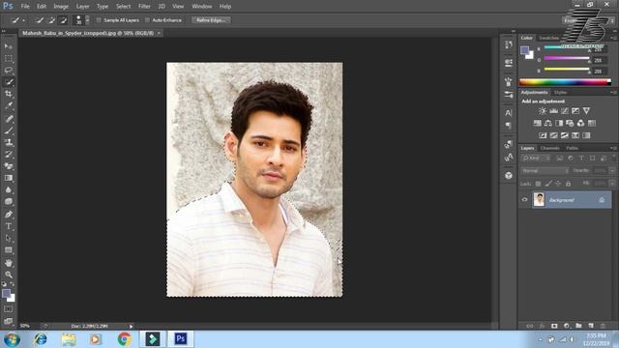Viewport: 619px width, 348px height.
Task: Select the Quick Selection tool in toolbox
Action: click(9, 82)
